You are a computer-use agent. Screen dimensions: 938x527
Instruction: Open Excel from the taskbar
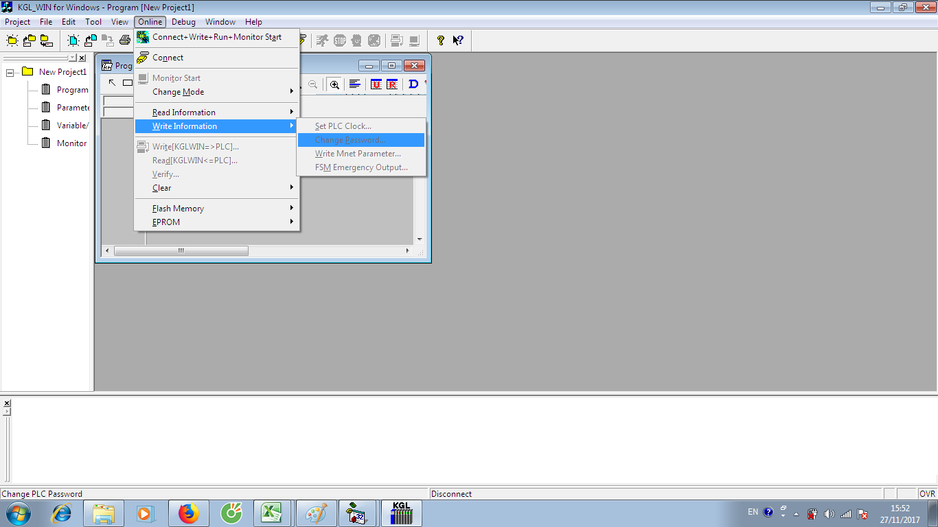(x=273, y=513)
